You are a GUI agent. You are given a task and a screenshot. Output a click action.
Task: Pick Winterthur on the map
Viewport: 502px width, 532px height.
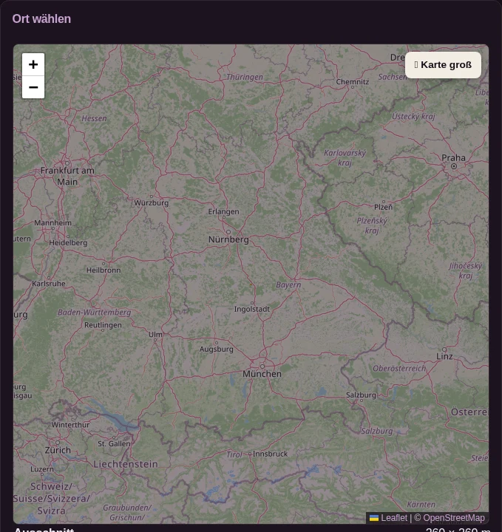[x=70, y=425]
